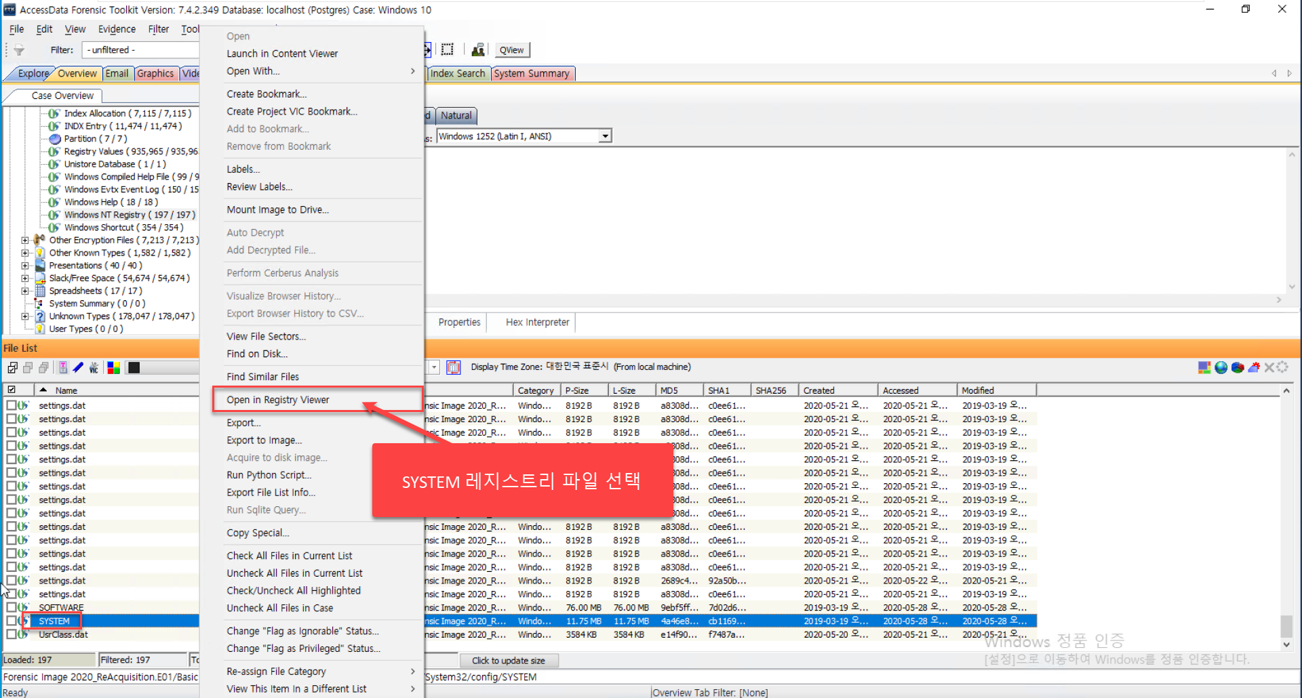1302x698 pixels.
Task: Select View File Sectors entry
Action: [x=266, y=337]
